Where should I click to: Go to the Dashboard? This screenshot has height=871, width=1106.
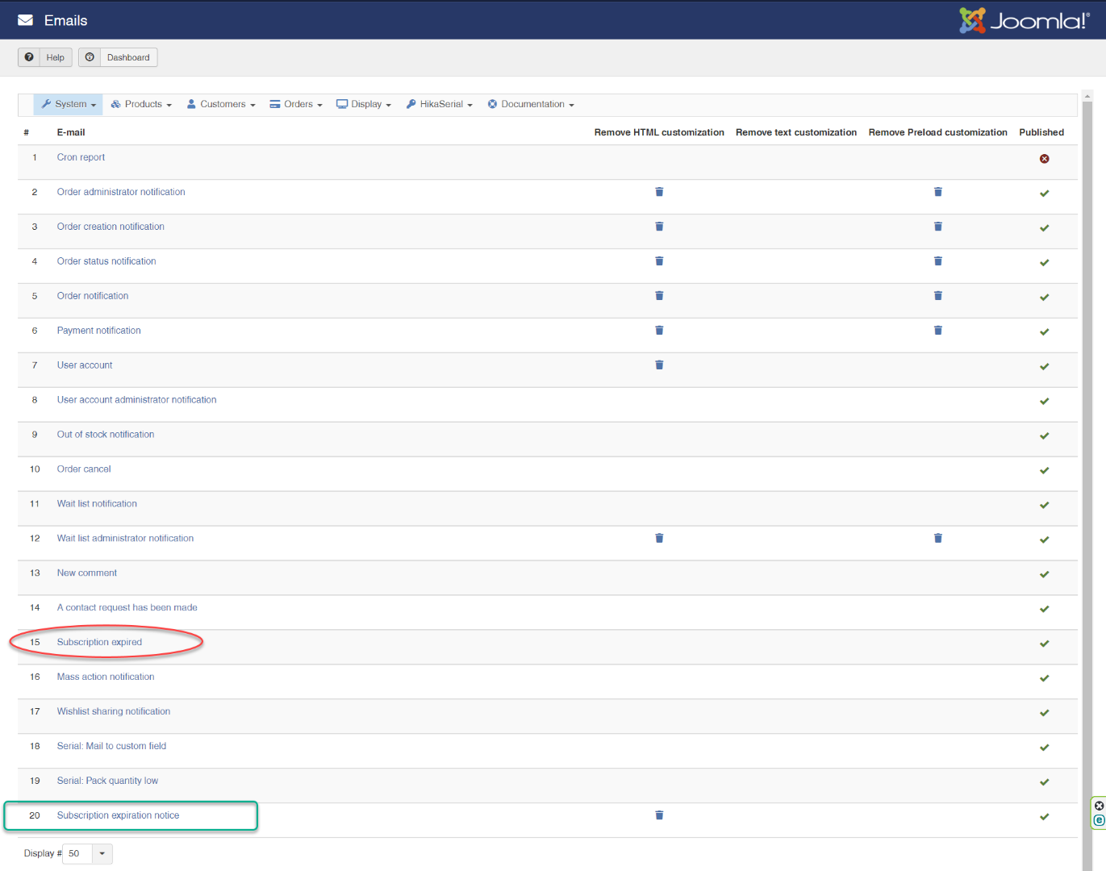coord(118,57)
